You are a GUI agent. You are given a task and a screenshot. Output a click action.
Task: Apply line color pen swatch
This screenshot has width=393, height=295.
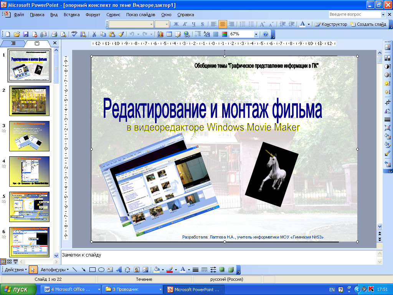(x=170, y=270)
